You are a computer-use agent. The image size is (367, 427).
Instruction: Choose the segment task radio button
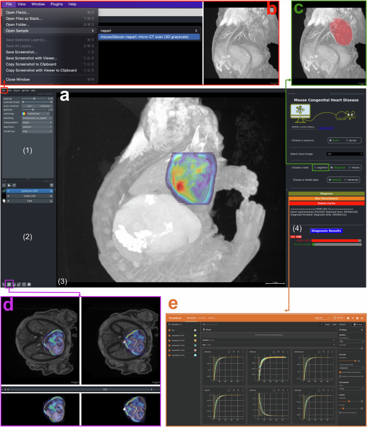[315, 168]
